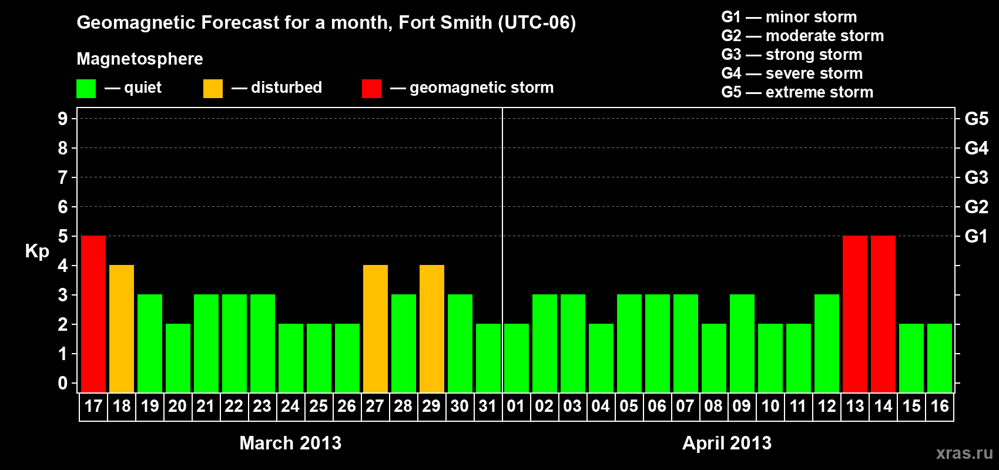999x470 pixels.
Task: Click the G1 marker on right axis
Action: coord(977,236)
